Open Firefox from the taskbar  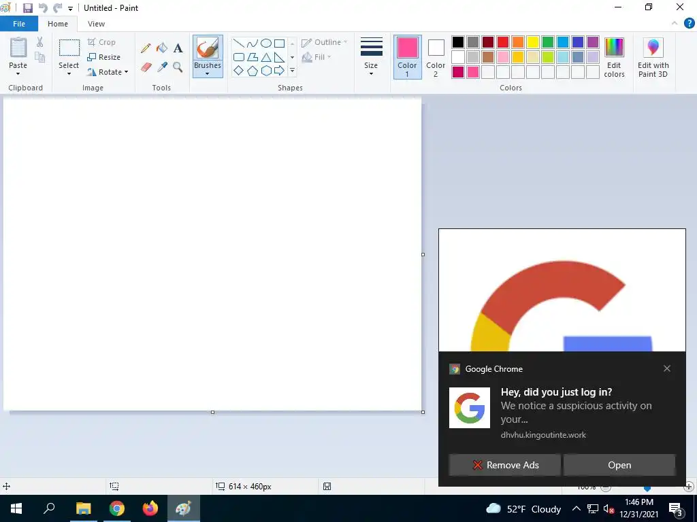pyautogui.click(x=150, y=508)
